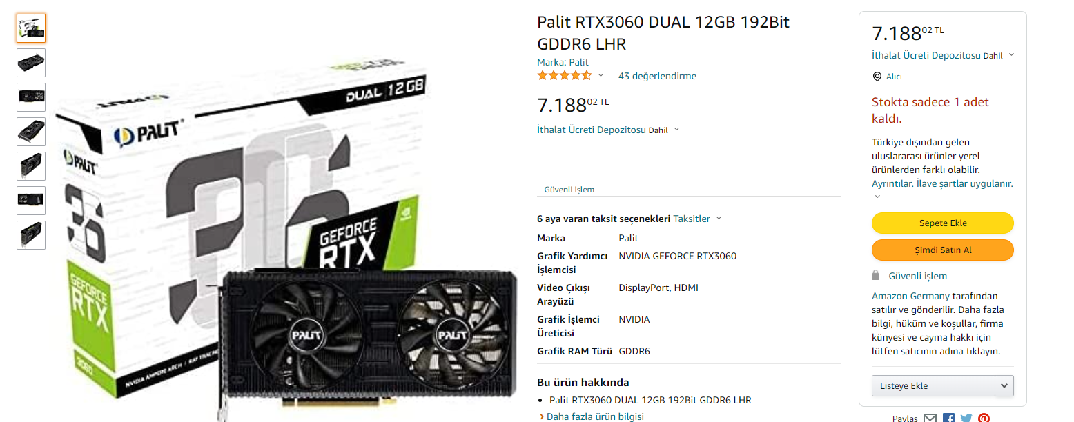Open the Marka: Palit brand link
Viewport: 1074px width, 422px height.
click(x=563, y=62)
